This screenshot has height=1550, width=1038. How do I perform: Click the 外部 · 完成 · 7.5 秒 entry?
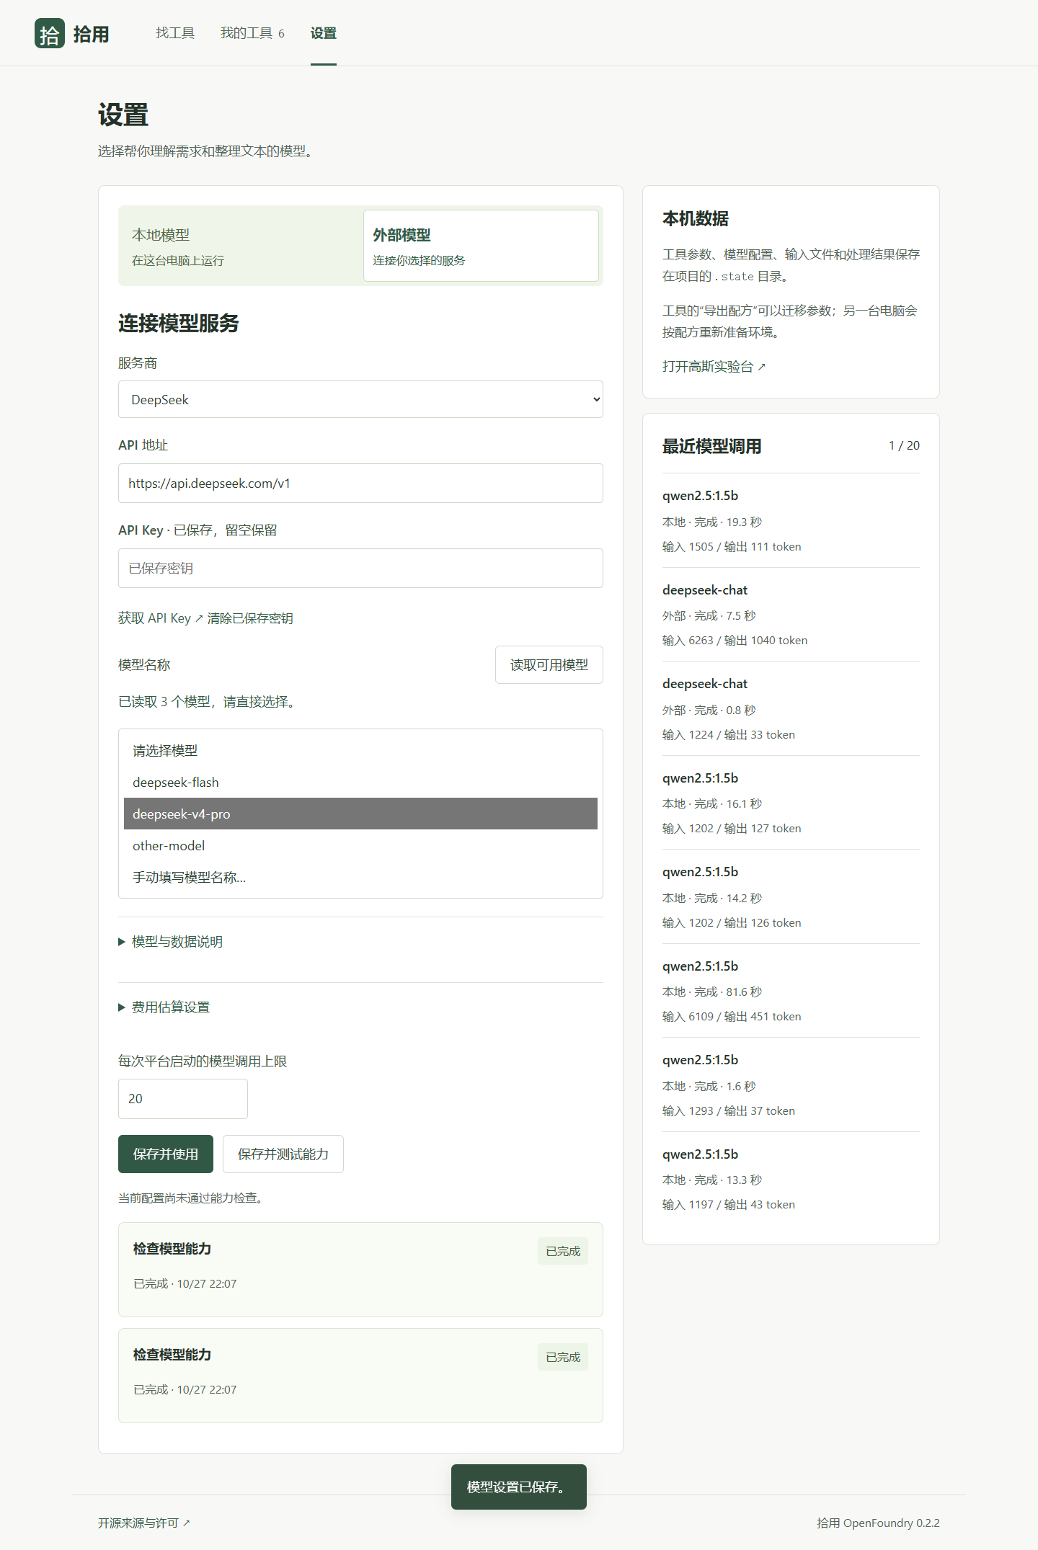709,615
